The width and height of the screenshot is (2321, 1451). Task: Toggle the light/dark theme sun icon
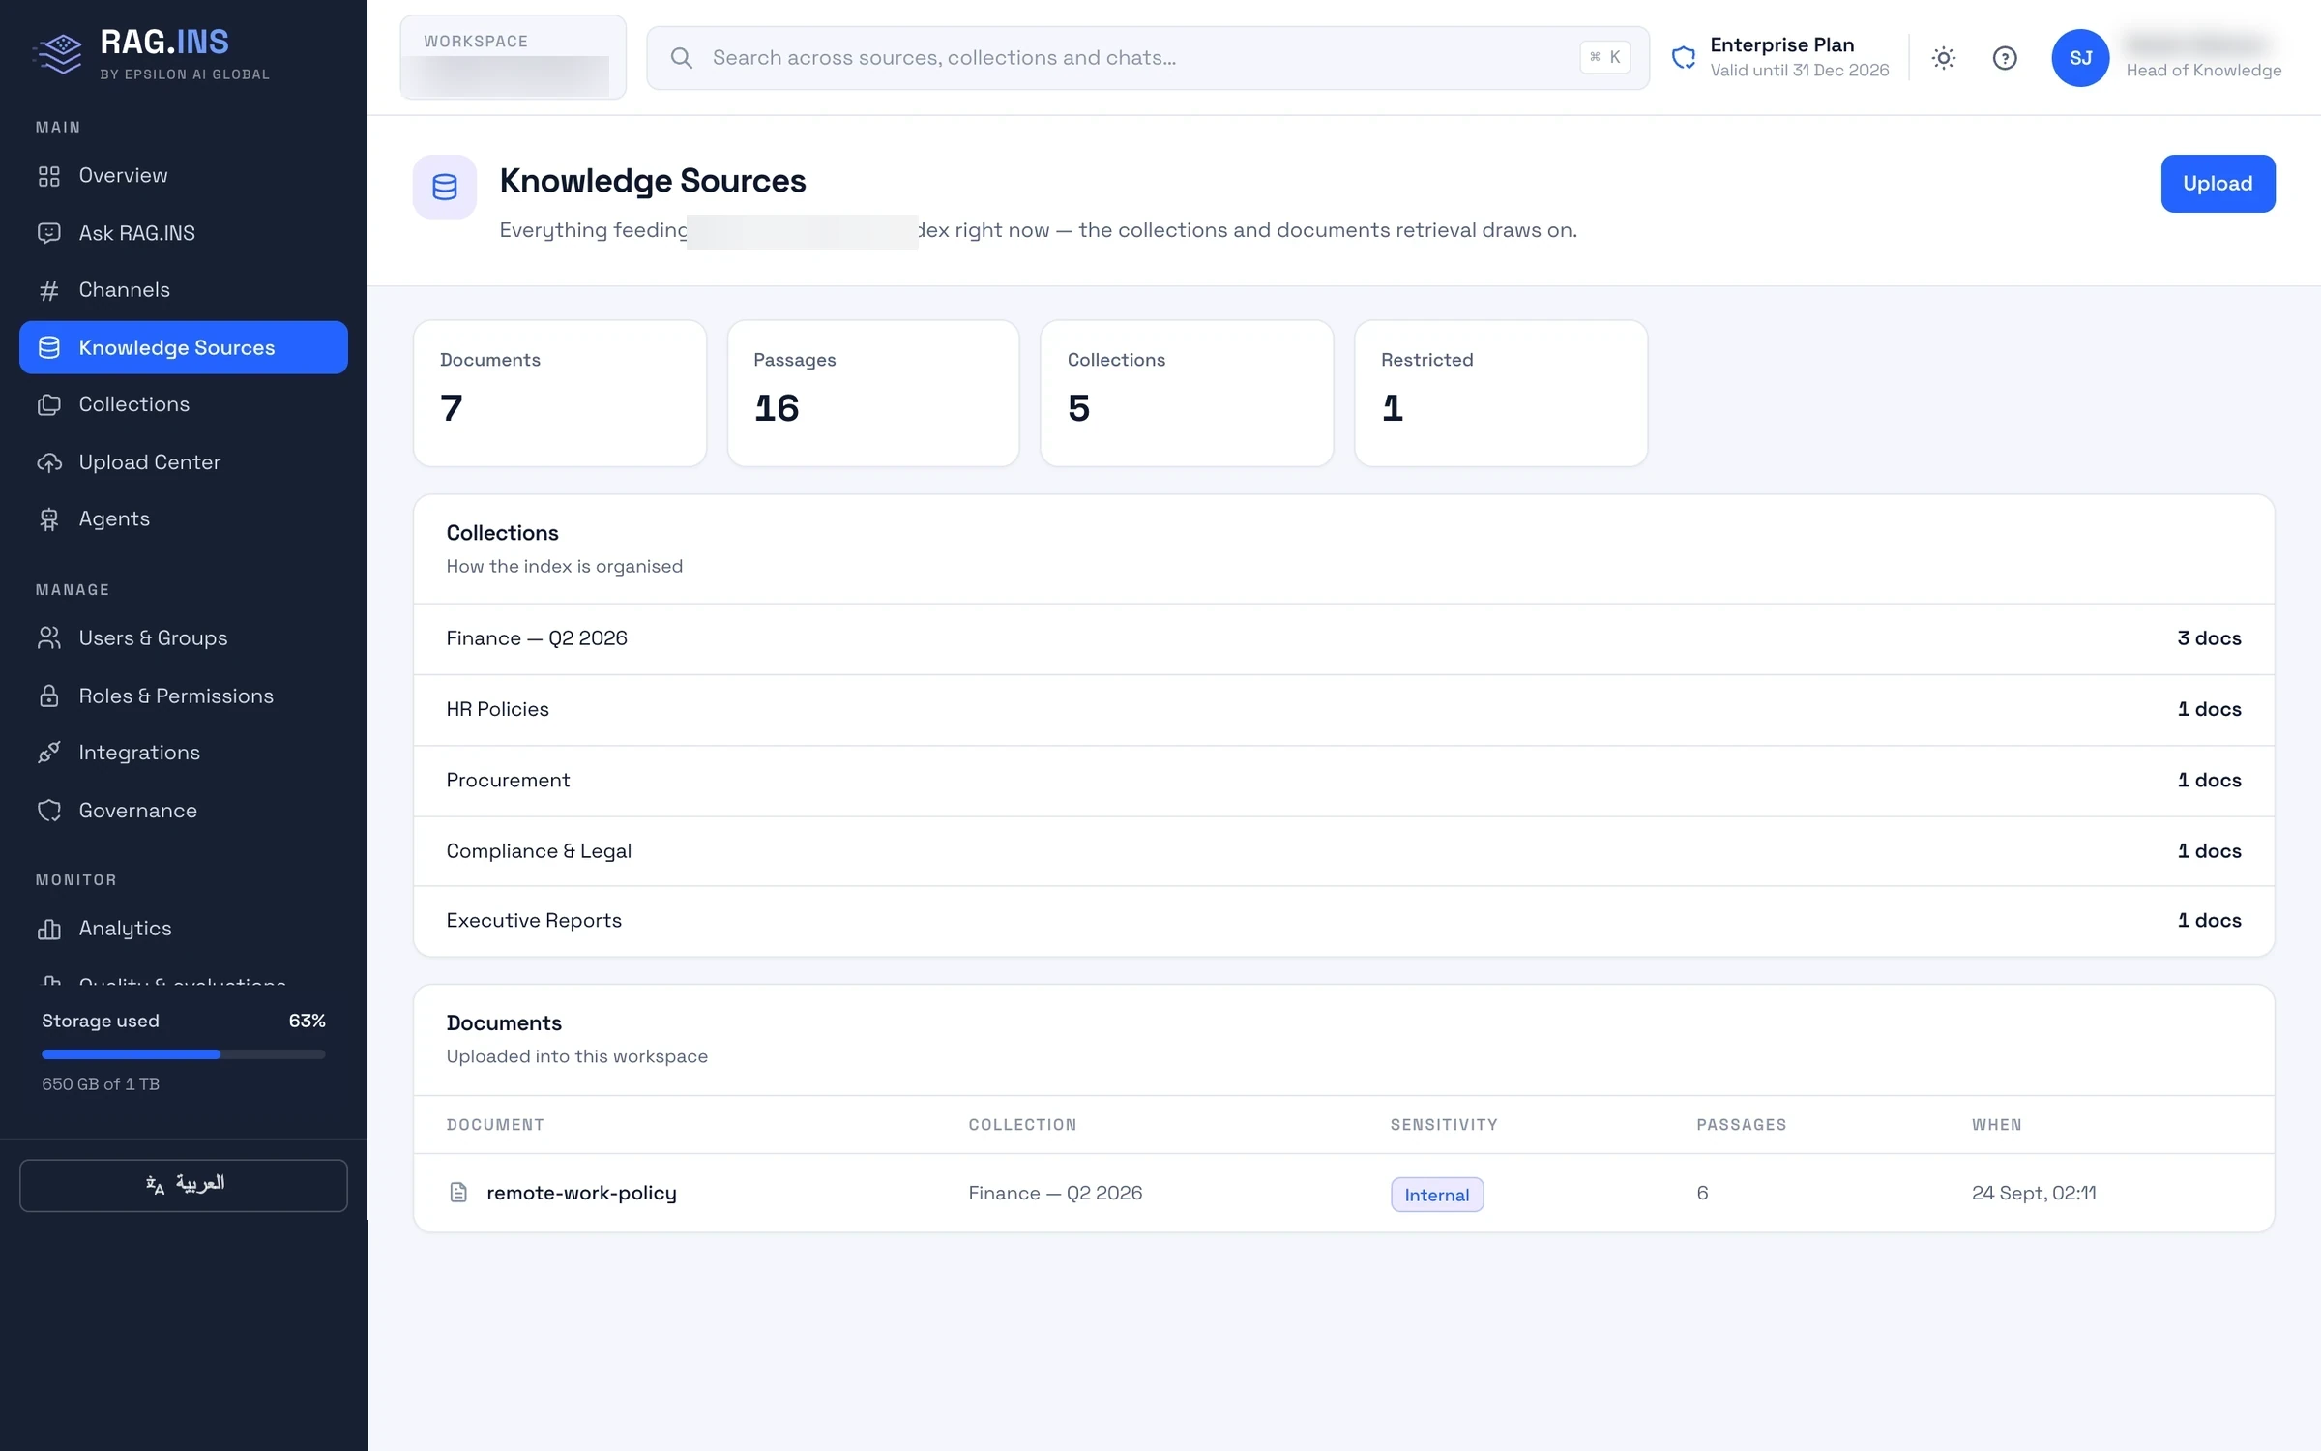coord(1944,58)
